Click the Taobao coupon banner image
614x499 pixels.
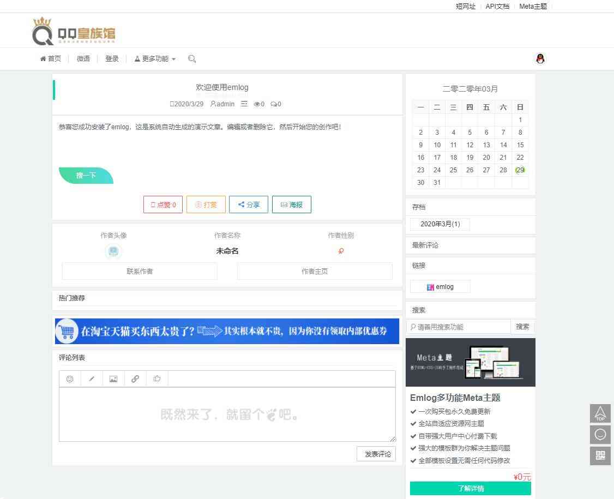pyautogui.click(x=227, y=331)
